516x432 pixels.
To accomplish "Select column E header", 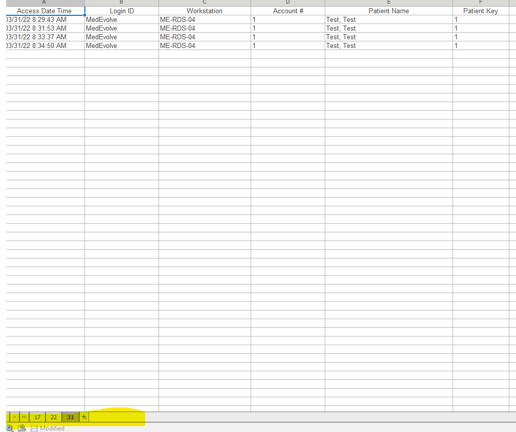I will (x=389, y=3).
